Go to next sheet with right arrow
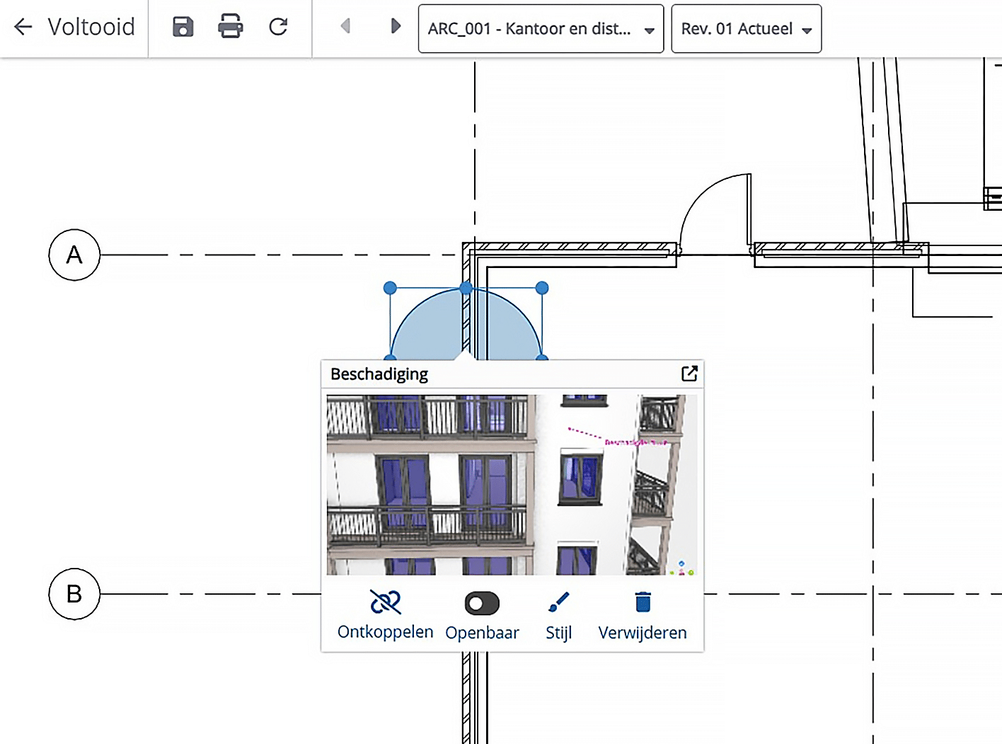The width and height of the screenshot is (1002, 744). [x=395, y=26]
